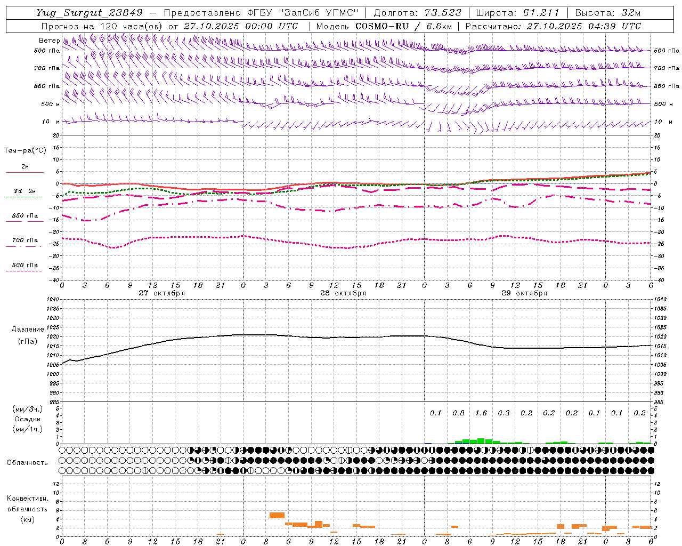This screenshot has width=682, height=546.
Task: Click the '27 октября' date label
Action: [162, 293]
